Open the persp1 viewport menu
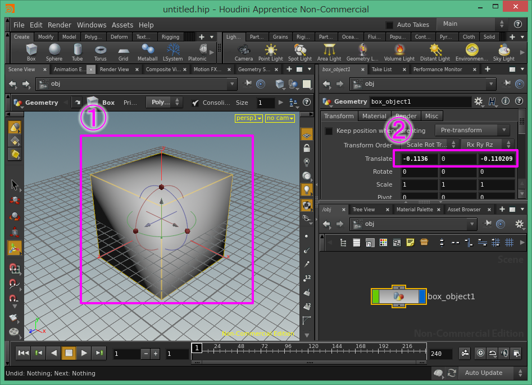Screen dimensions: 532x385 249,118
